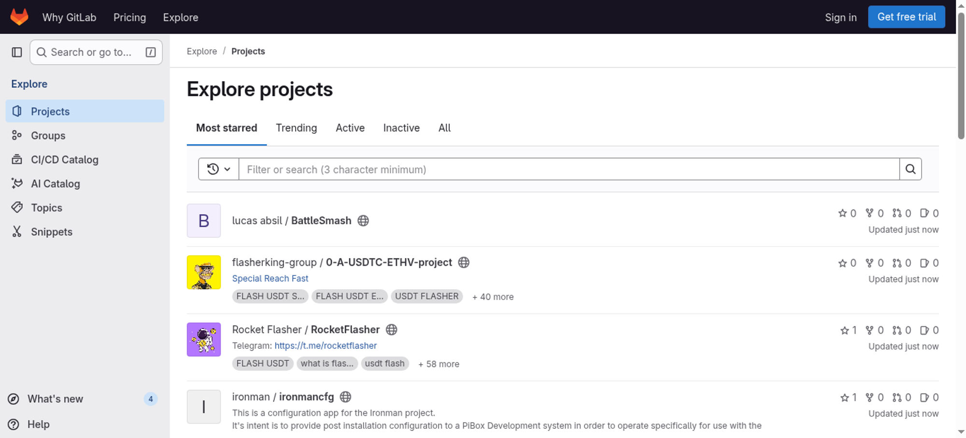The image size is (966, 438).
Task: Expand the '+ 40 more' topics list
Action: click(x=493, y=297)
